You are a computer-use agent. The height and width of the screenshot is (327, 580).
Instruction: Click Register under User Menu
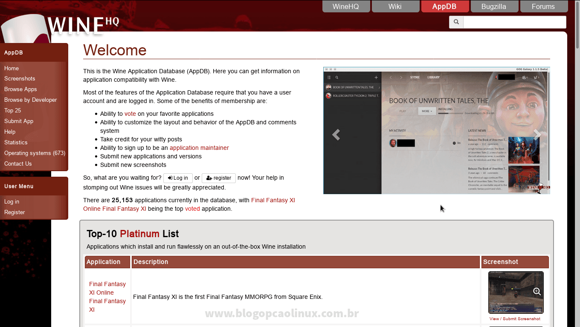pyautogui.click(x=14, y=212)
